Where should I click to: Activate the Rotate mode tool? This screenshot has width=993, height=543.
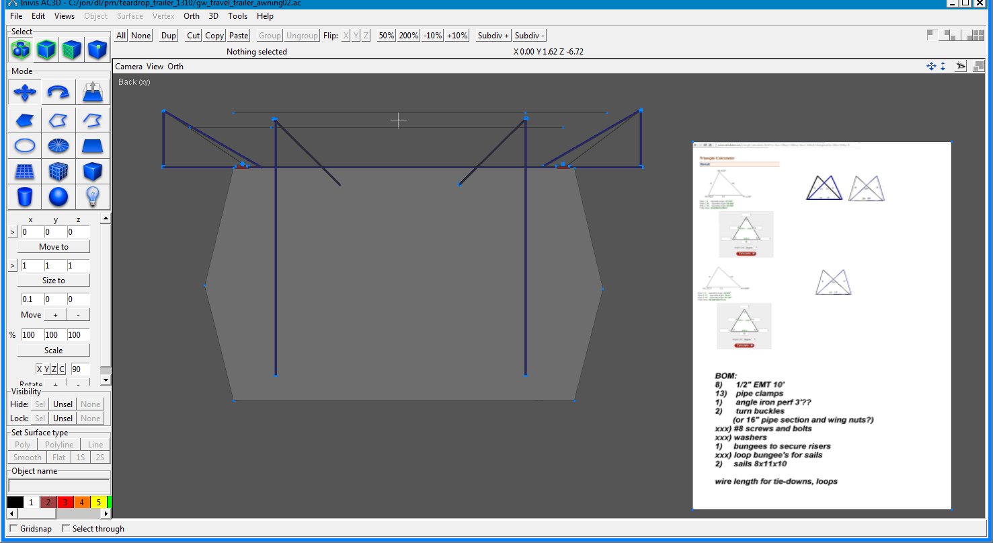coord(58,92)
